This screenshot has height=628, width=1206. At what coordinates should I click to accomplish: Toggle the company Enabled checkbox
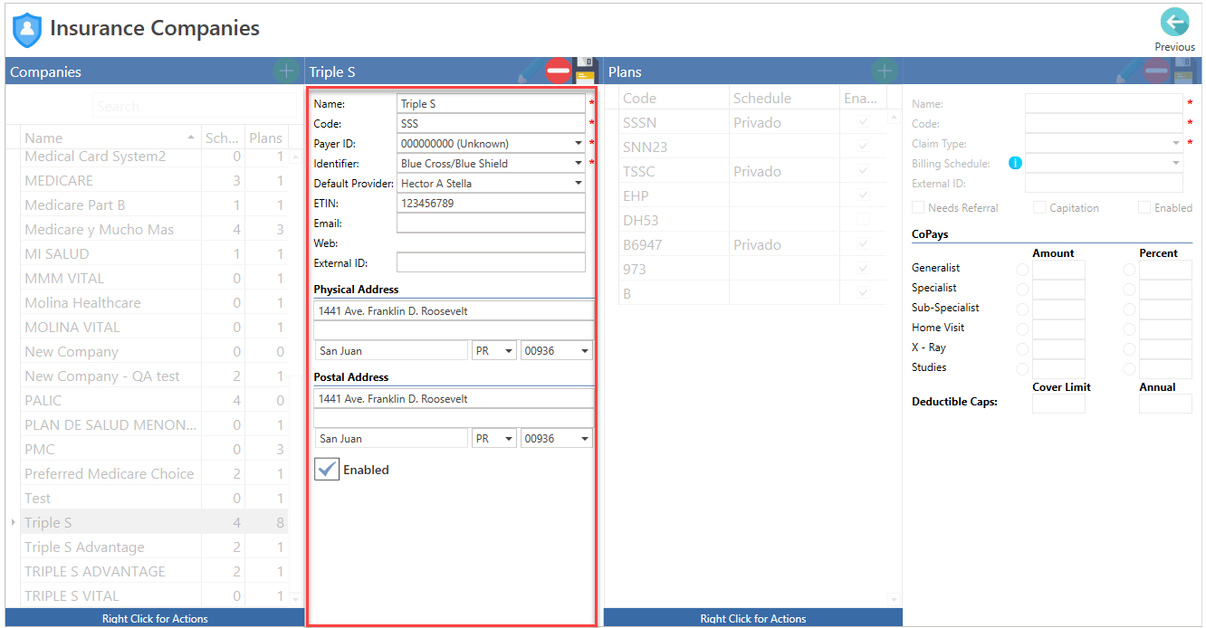point(327,470)
